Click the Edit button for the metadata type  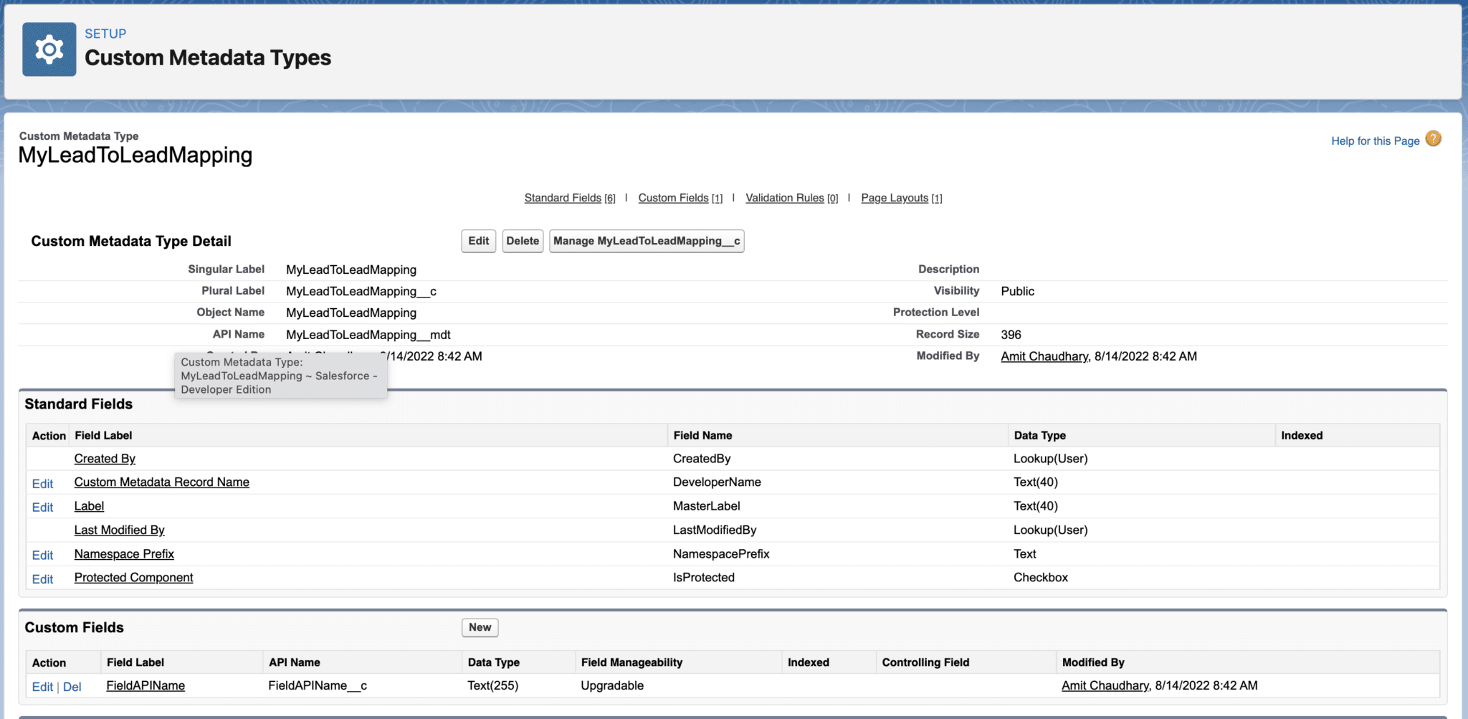click(478, 241)
